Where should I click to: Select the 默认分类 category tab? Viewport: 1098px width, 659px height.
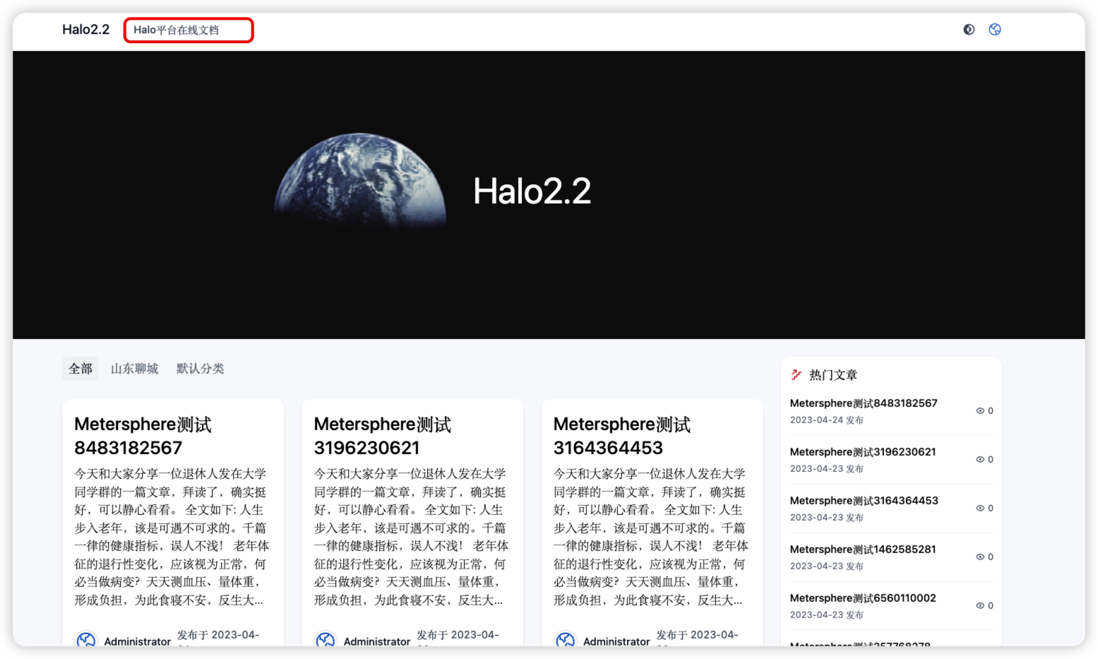pyautogui.click(x=200, y=368)
